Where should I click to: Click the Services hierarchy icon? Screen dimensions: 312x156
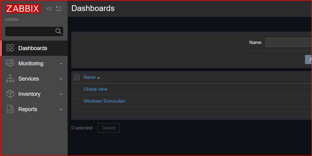(x=10, y=78)
